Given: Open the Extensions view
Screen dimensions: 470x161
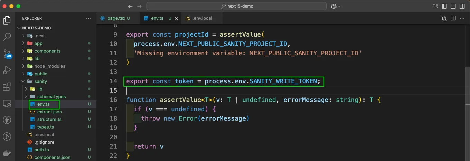Looking at the screenshot, I should [x=7, y=87].
